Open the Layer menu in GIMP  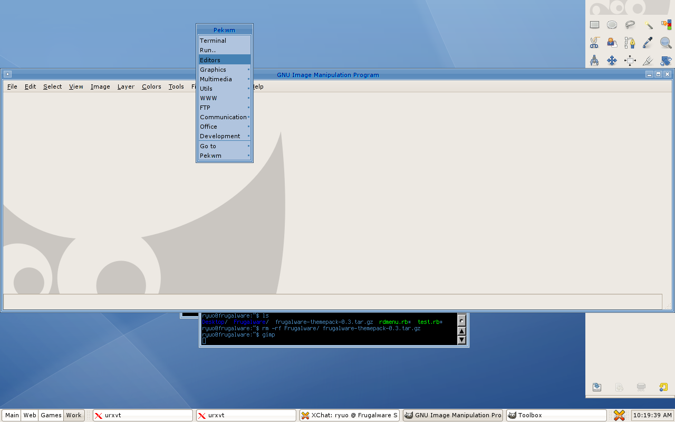point(126,87)
